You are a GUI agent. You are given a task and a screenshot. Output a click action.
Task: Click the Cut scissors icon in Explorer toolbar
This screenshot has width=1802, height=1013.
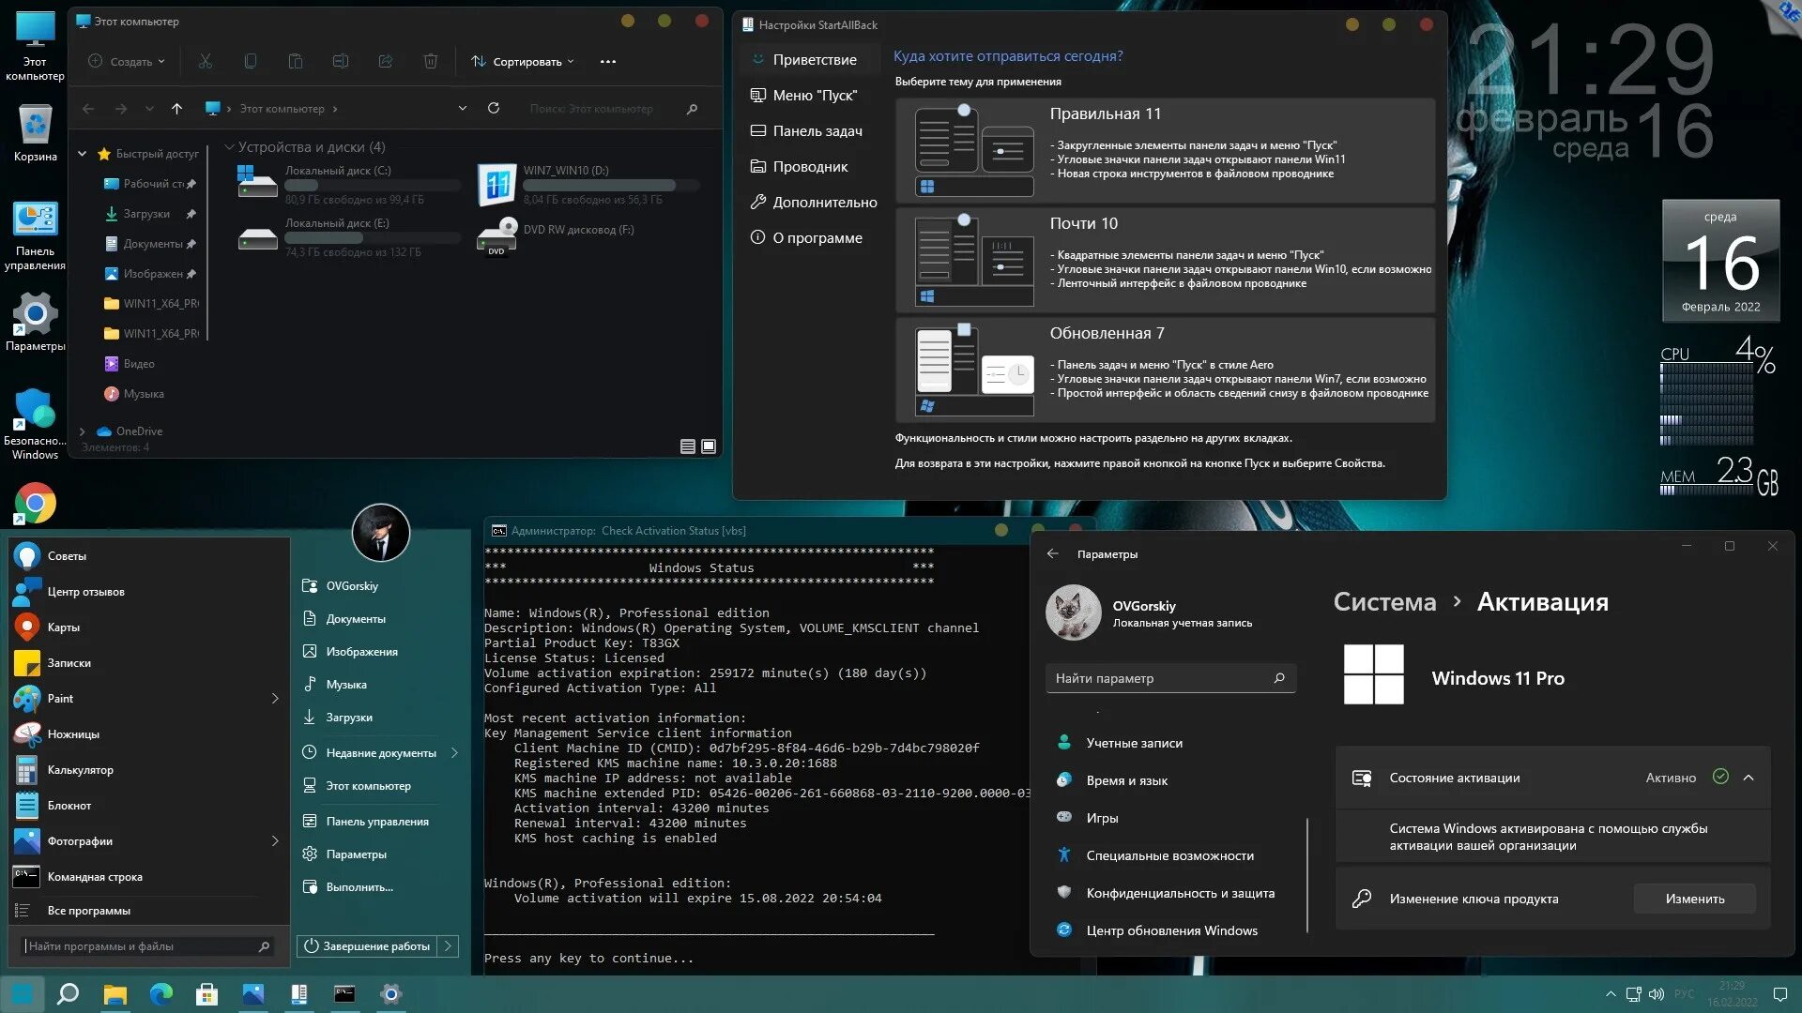(x=206, y=62)
